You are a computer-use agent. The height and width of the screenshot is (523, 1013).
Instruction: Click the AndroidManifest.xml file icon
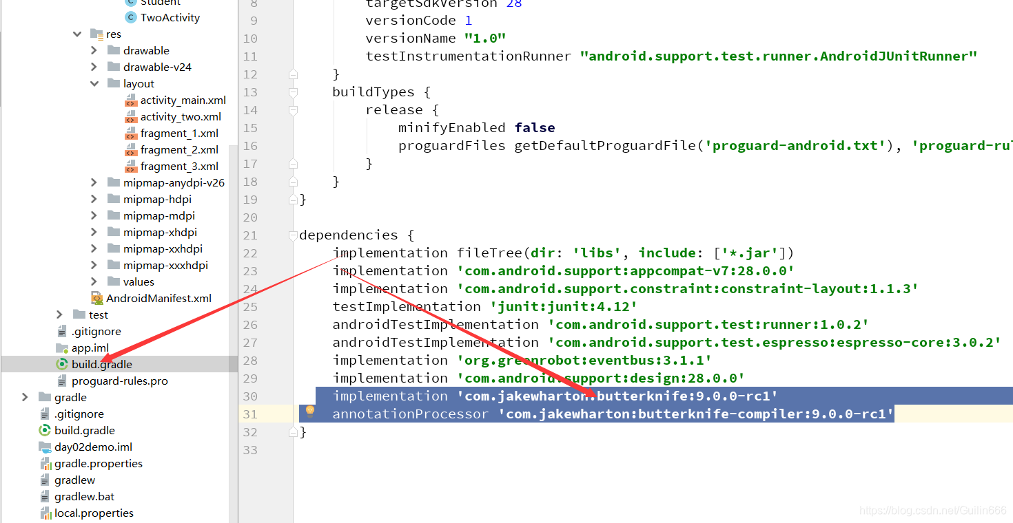97,299
